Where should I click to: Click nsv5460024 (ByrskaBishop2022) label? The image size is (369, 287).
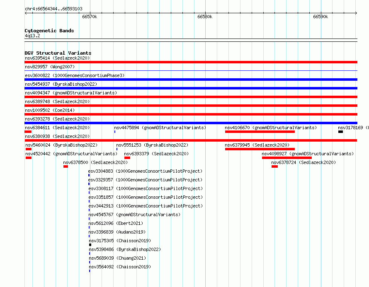(x=61, y=145)
